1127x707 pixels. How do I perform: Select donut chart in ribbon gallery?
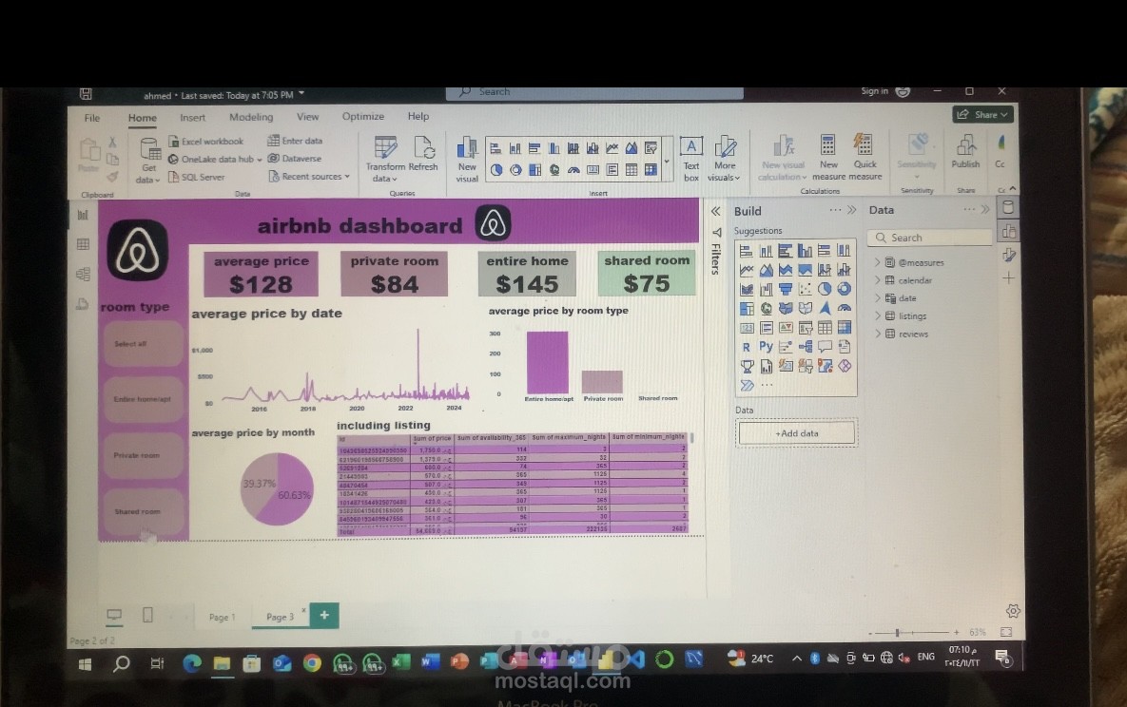pyautogui.click(x=515, y=170)
